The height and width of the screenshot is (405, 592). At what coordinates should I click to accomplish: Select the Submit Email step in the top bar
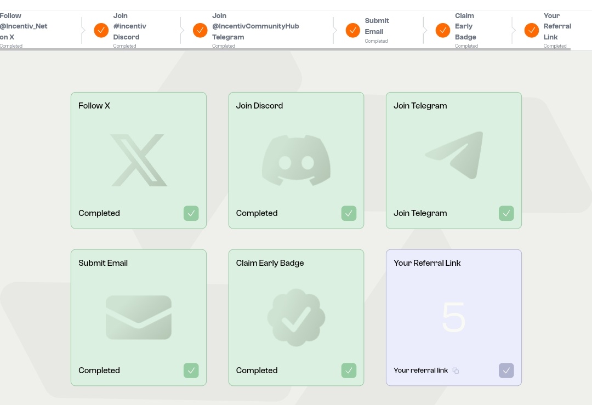377,26
